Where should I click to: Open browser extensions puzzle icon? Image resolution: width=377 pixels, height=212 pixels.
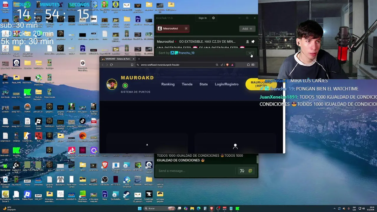coord(248,65)
